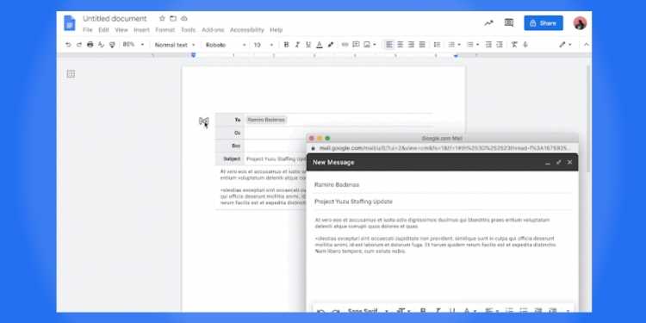The image size is (646, 323).
Task: Open the pencil Editing mode dropdown
Action: [x=565, y=45]
